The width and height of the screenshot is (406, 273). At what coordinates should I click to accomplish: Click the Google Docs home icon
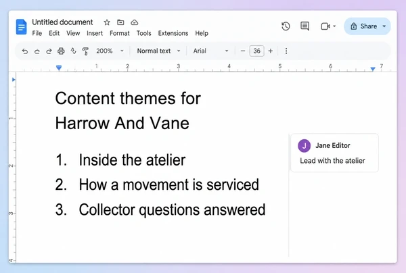point(21,26)
